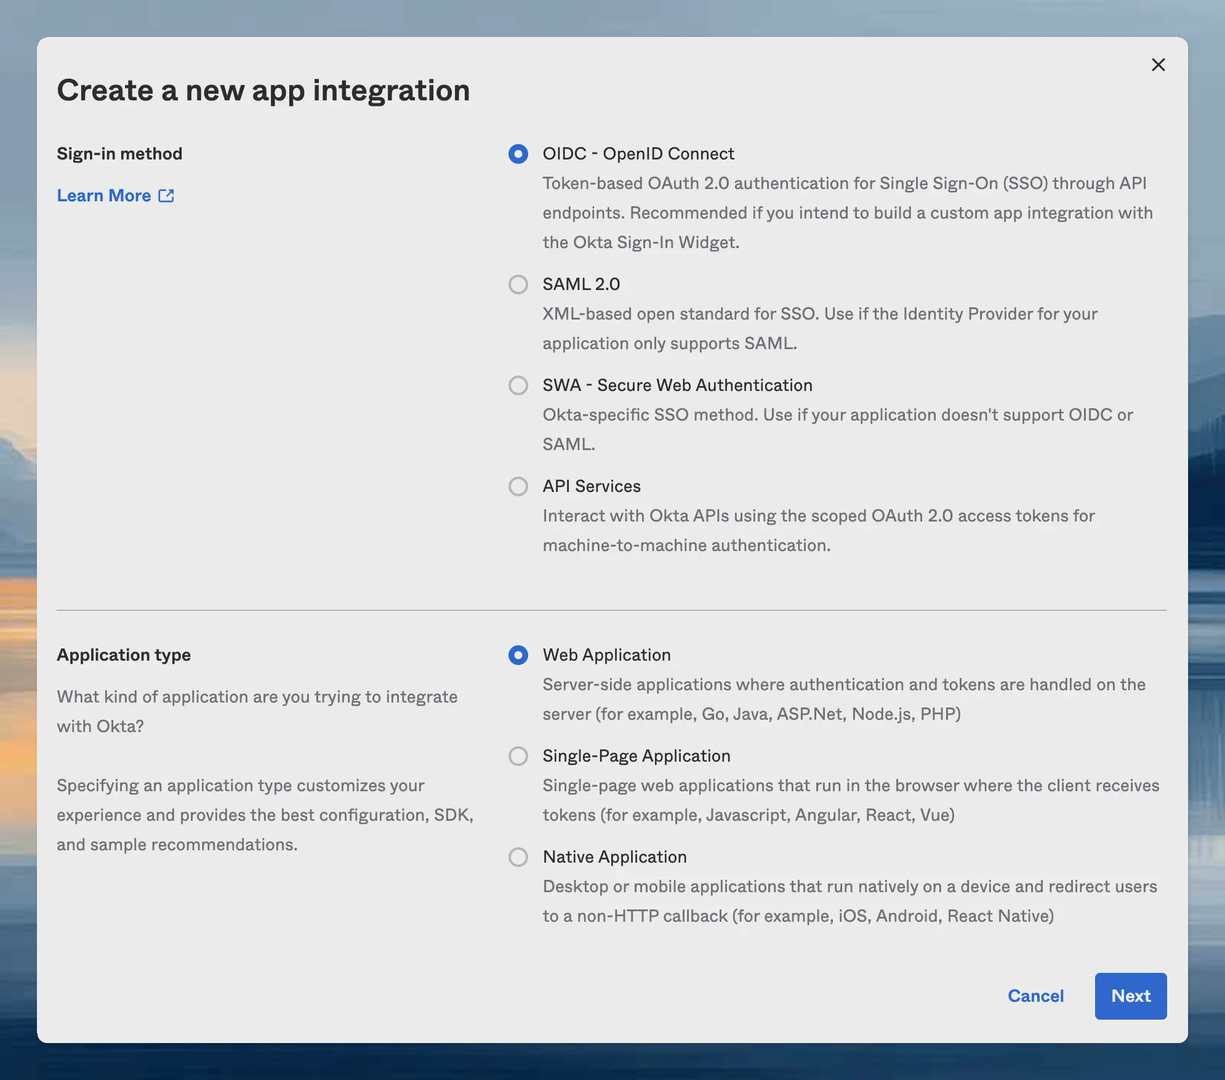
Task: Pick the API Services radio button
Action: coord(518,486)
